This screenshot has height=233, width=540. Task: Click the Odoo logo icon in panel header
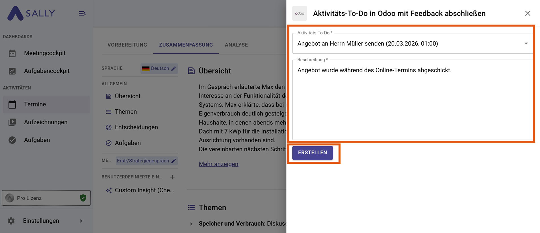[300, 14]
